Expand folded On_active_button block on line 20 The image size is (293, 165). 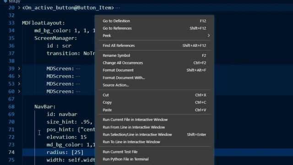coord(19,8)
